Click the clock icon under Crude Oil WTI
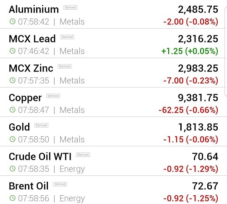This screenshot has height=204, width=227. point(13,169)
